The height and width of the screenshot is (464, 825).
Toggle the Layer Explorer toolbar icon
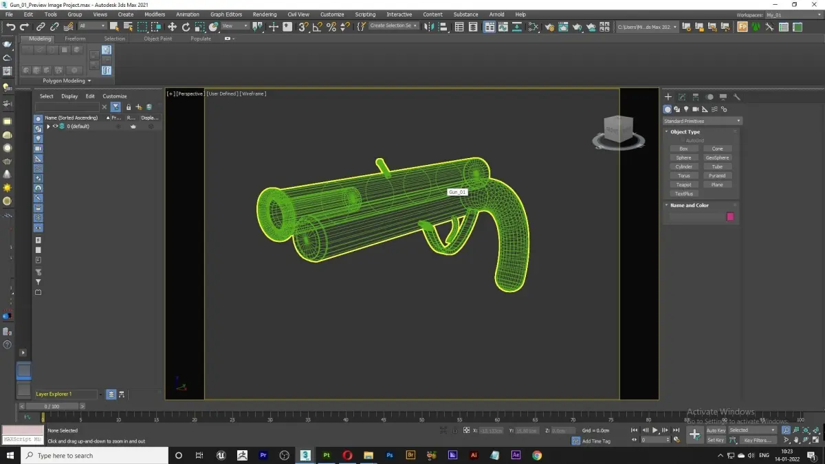pos(474,27)
